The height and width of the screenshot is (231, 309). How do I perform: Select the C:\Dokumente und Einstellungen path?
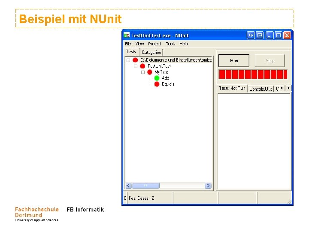point(176,60)
